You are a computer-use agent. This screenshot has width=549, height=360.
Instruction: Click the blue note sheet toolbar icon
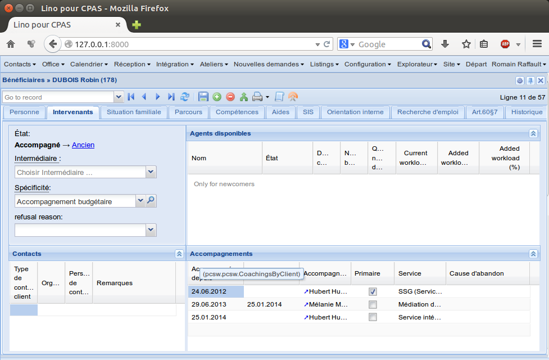[279, 97]
